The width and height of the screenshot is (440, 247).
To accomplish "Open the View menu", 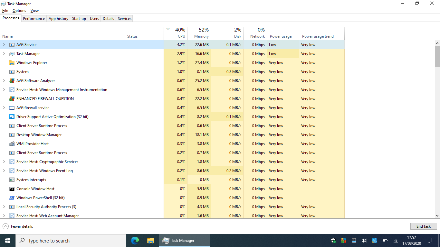I will click(34, 11).
